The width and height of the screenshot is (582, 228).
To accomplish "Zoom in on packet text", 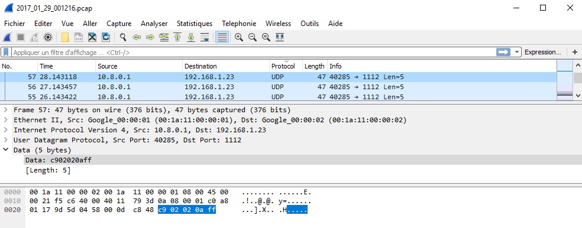I will pos(239,37).
